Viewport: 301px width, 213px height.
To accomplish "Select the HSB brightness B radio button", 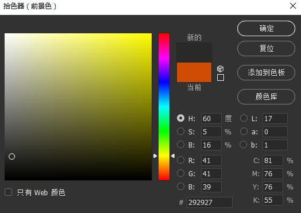I will [x=180, y=145].
